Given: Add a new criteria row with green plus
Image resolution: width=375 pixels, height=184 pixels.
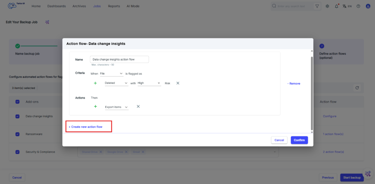Looking at the screenshot, I should 95,83.
